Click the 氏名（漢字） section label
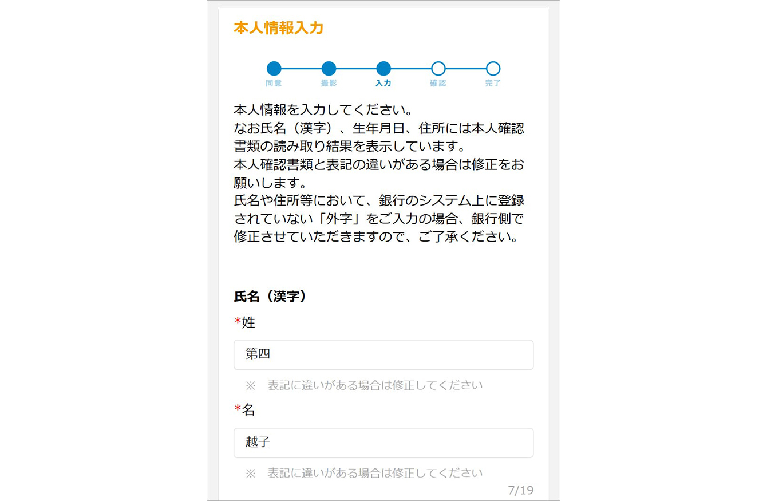 pyautogui.click(x=270, y=296)
